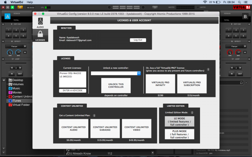The height and width of the screenshot is (157, 252).
Task: Select the Licenses padlock icon
Action: coord(40,34)
